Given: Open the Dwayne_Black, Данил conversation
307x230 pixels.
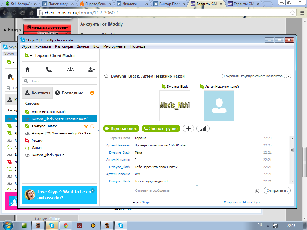Looking at the screenshot, I should (x=60, y=155).
